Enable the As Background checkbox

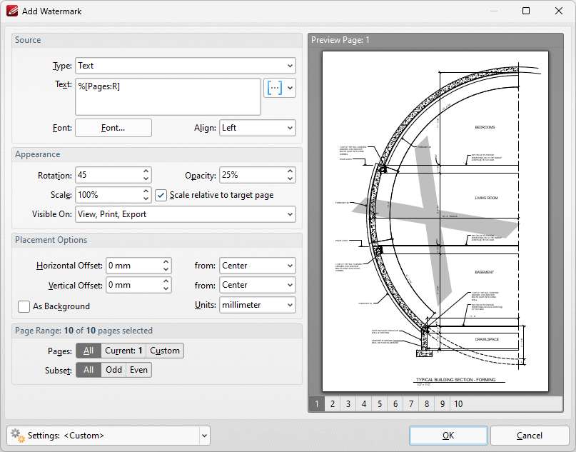click(24, 306)
